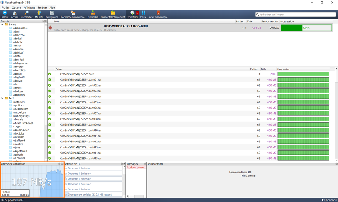
Task: Collapse the Binary folder tree
Action: click(x=2, y=24)
